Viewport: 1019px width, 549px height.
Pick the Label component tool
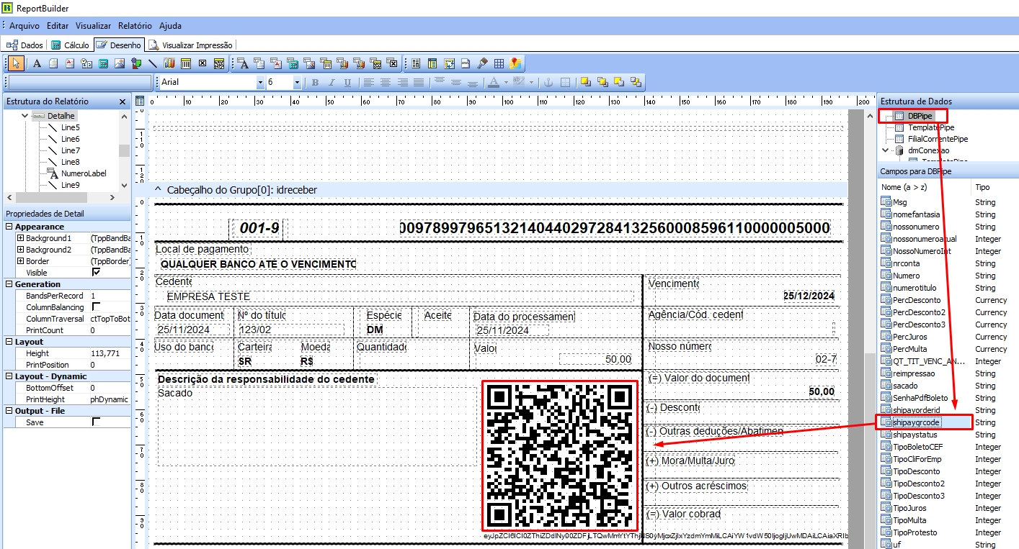(x=37, y=63)
